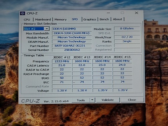Open the Graphics tab
The height and width of the screenshot is (126, 168).
click(90, 19)
